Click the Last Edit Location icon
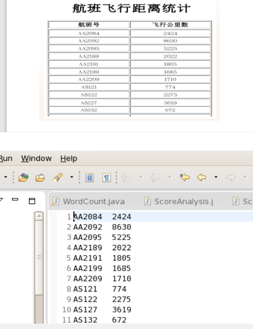Viewport: 253px width, 329px height. (185, 177)
